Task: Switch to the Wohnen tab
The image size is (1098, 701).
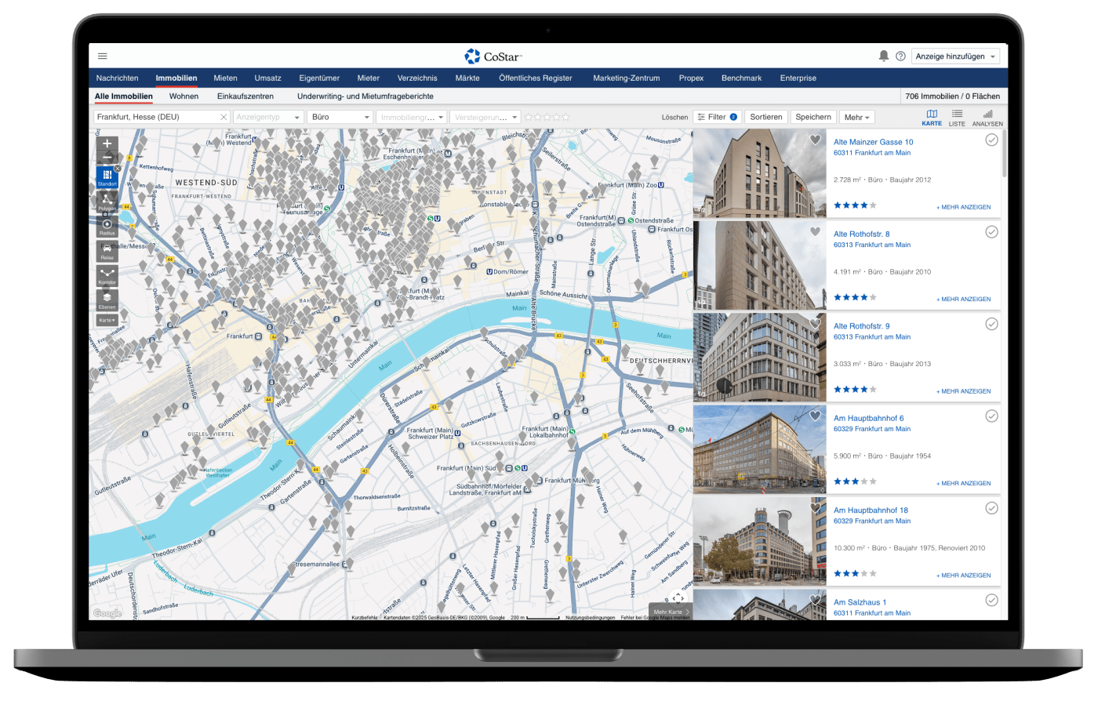Action: point(184,96)
